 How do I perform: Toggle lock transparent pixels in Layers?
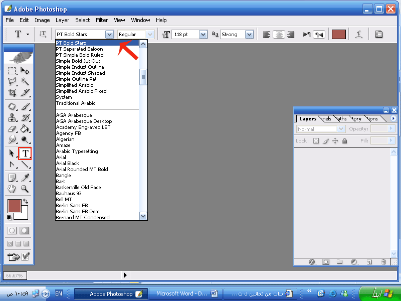pyautogui.click(x=316, y=141)
